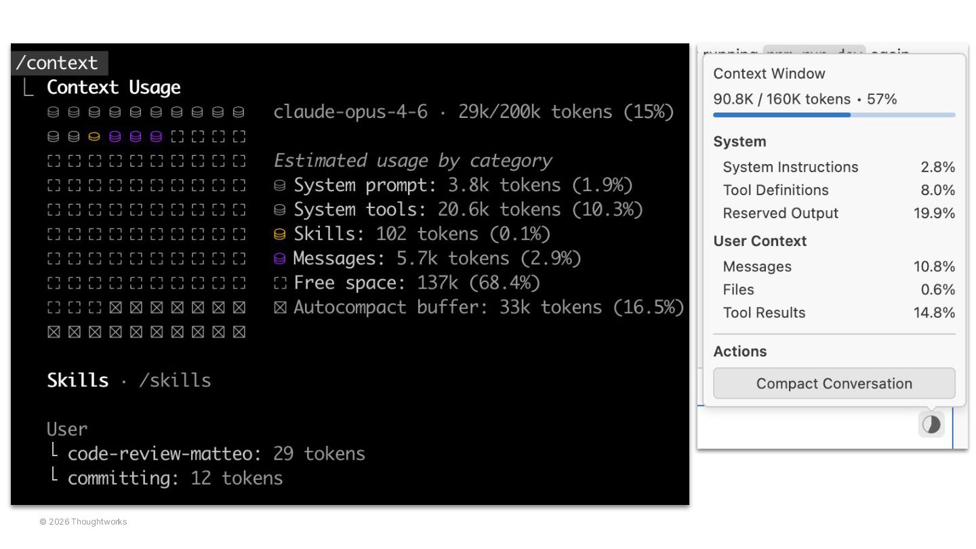Click the System prompt gray disk icon
Image resolution: width=976 pixels, height=549 pixels.
(x=279, y=185)
